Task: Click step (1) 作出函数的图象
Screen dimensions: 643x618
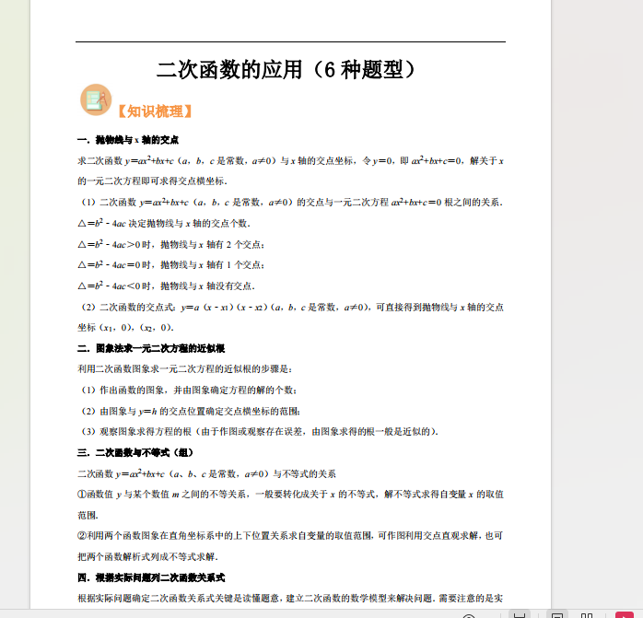Action: click(x=188, y=390)
